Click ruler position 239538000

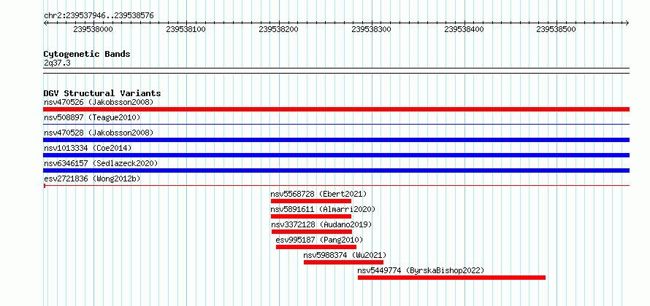(x=93, y=29)
